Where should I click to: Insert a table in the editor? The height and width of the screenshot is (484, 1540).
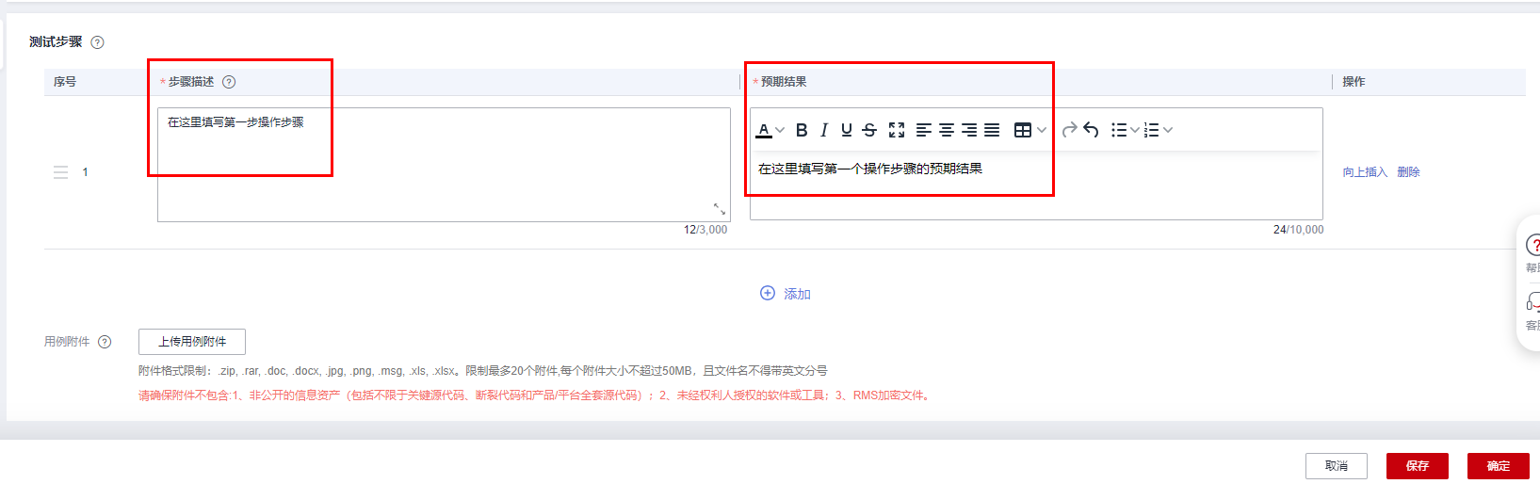[x=1023, y=130]
